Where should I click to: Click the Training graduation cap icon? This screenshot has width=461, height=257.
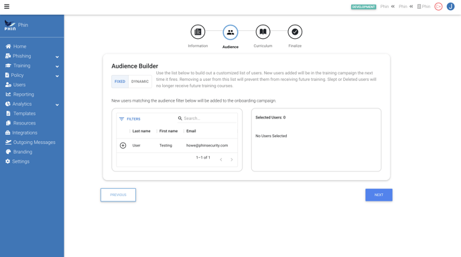coord(8,66)
